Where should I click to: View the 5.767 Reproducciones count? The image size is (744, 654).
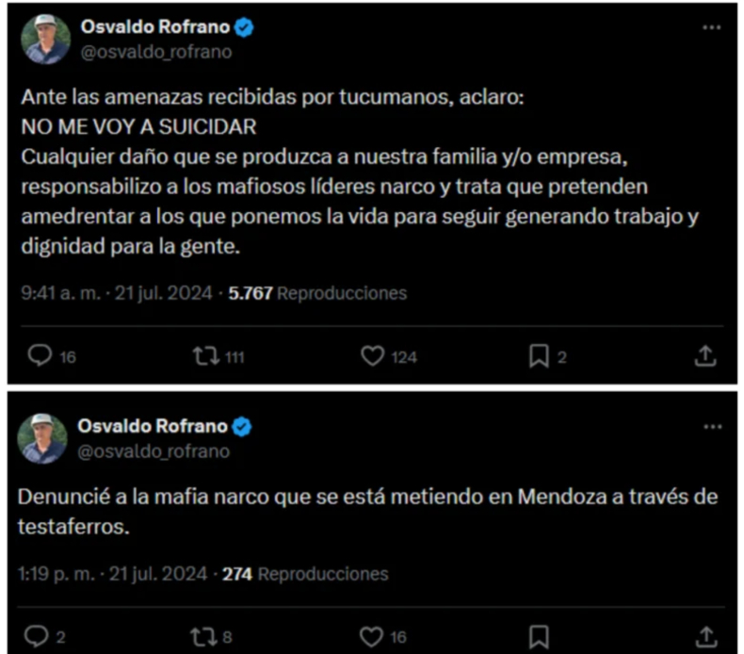coord(317,293)
